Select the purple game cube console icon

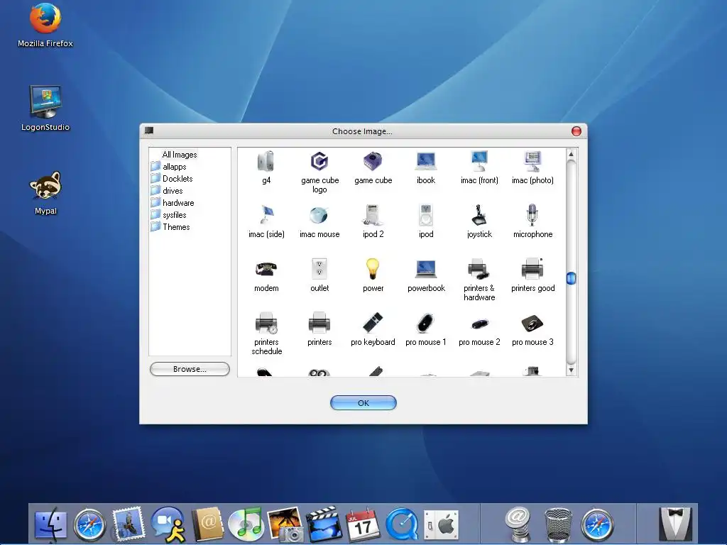pos(373,162)
